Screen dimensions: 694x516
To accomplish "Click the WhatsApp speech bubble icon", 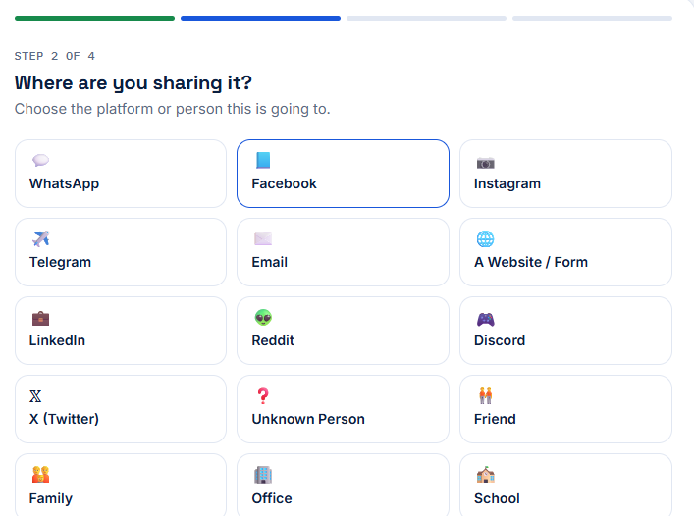I will [x=40, y=161].
